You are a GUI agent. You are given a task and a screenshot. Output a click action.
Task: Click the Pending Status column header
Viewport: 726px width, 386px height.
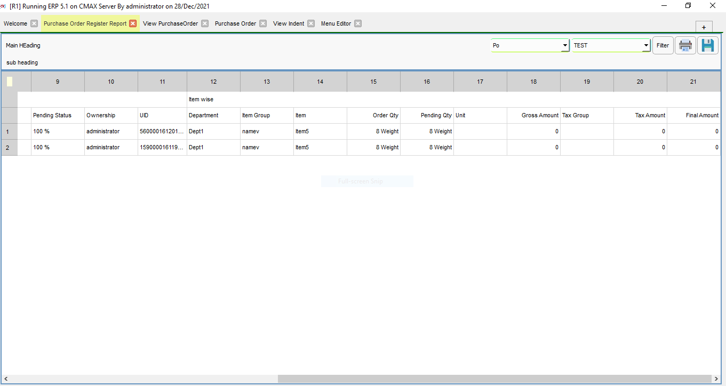pos(52,115)
